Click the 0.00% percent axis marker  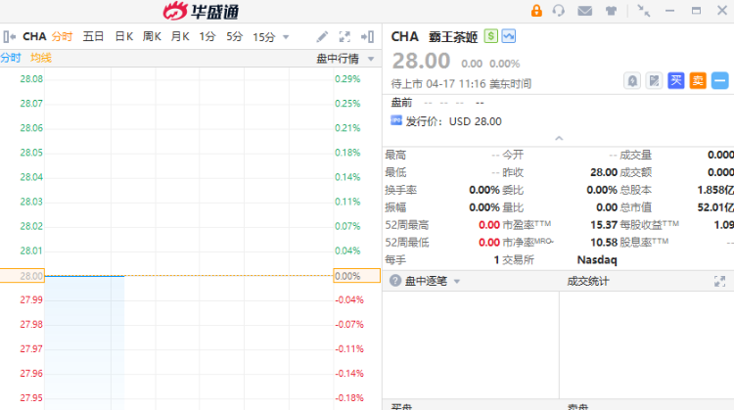pos(356,276)
